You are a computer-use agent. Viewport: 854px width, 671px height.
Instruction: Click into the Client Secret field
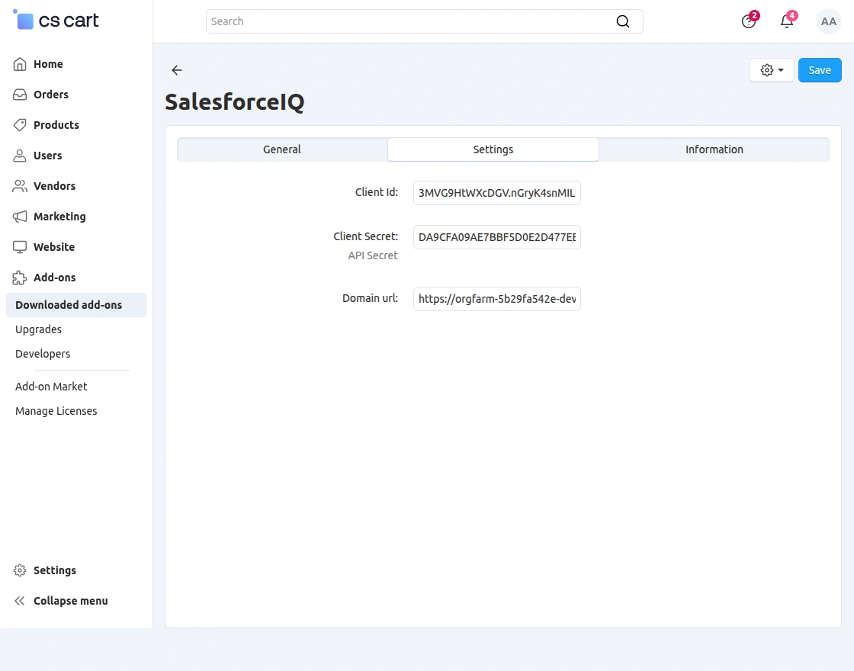point(496,237)
